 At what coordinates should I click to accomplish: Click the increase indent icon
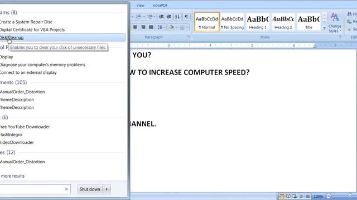pyautogui.click(x=169, y=17)
